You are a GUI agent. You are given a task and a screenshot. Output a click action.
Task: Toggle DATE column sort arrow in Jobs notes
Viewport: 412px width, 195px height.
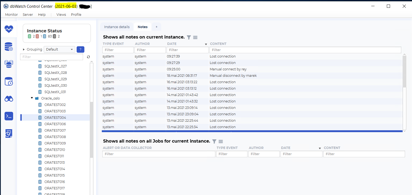click(320, 148)
